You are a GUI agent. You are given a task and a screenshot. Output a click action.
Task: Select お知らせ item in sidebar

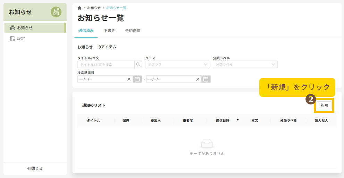point(24,28)
